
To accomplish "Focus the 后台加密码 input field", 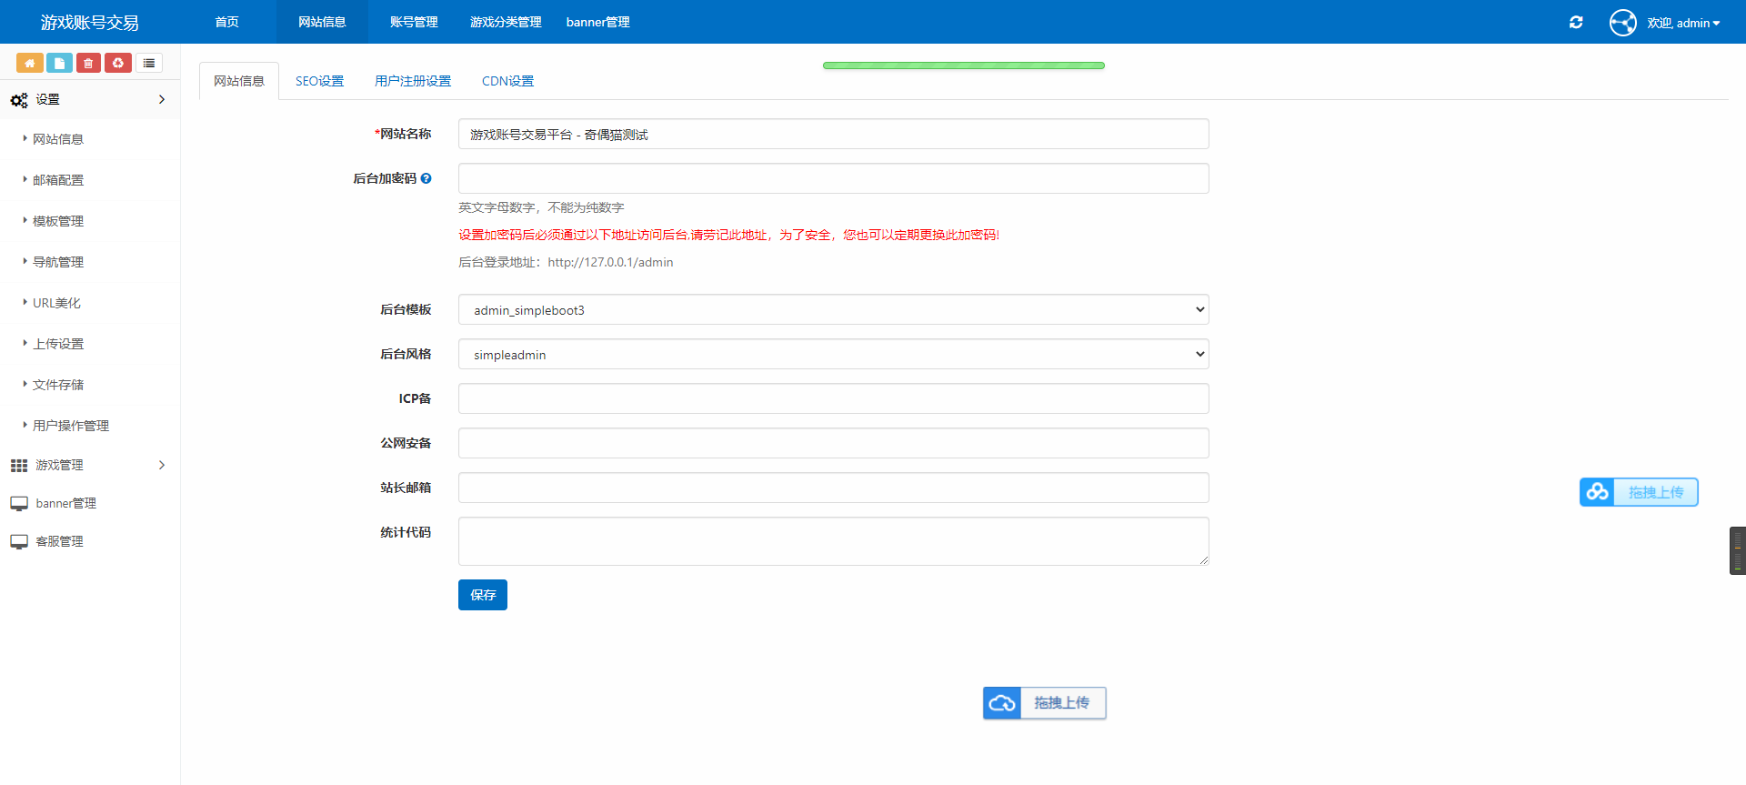I will click(834, 178).
